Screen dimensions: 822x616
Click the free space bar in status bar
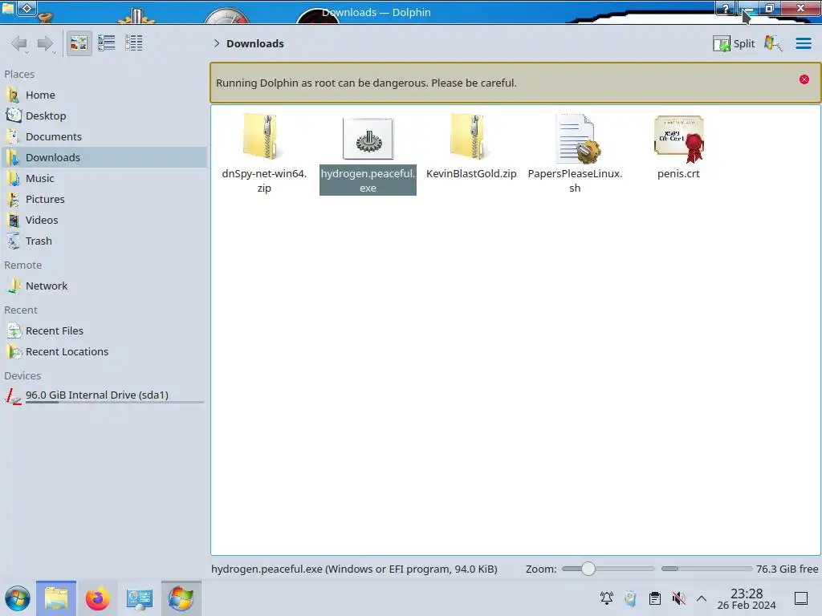(x=706, y=569)
